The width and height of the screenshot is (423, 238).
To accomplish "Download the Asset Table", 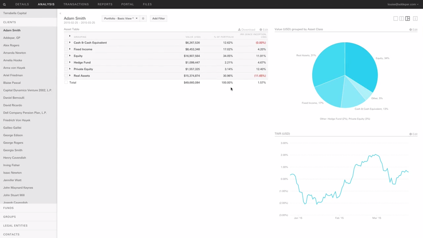I will [x=246, y=30].
